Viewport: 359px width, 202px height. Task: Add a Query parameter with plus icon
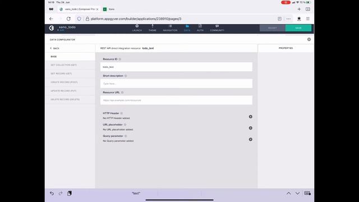[x=251, y=139]
